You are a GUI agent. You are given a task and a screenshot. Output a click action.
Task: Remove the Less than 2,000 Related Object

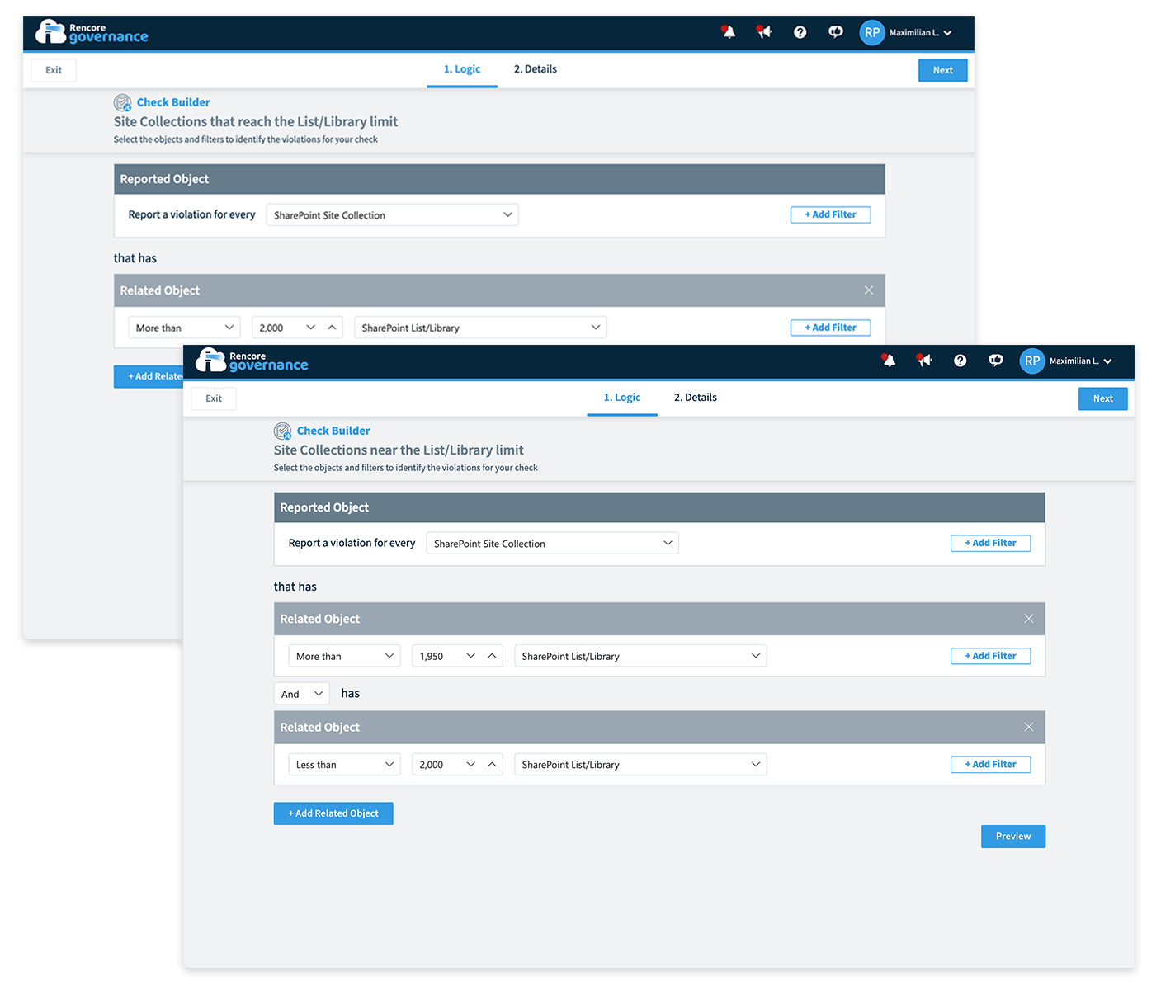coord(1029,727)
